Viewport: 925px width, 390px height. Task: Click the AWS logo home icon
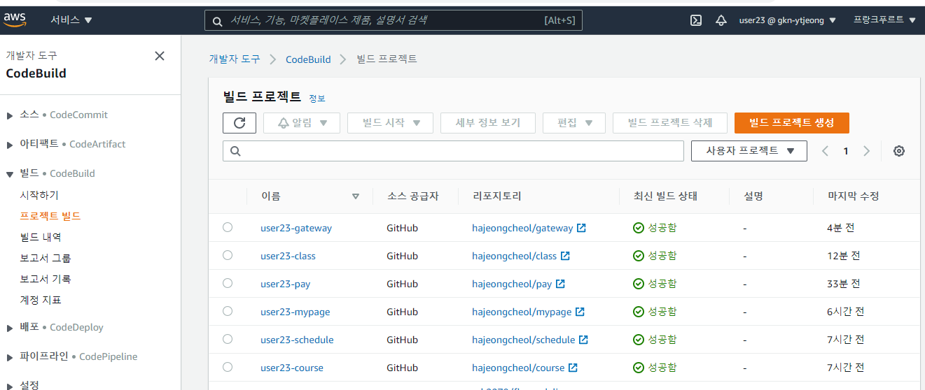[15, 20]
